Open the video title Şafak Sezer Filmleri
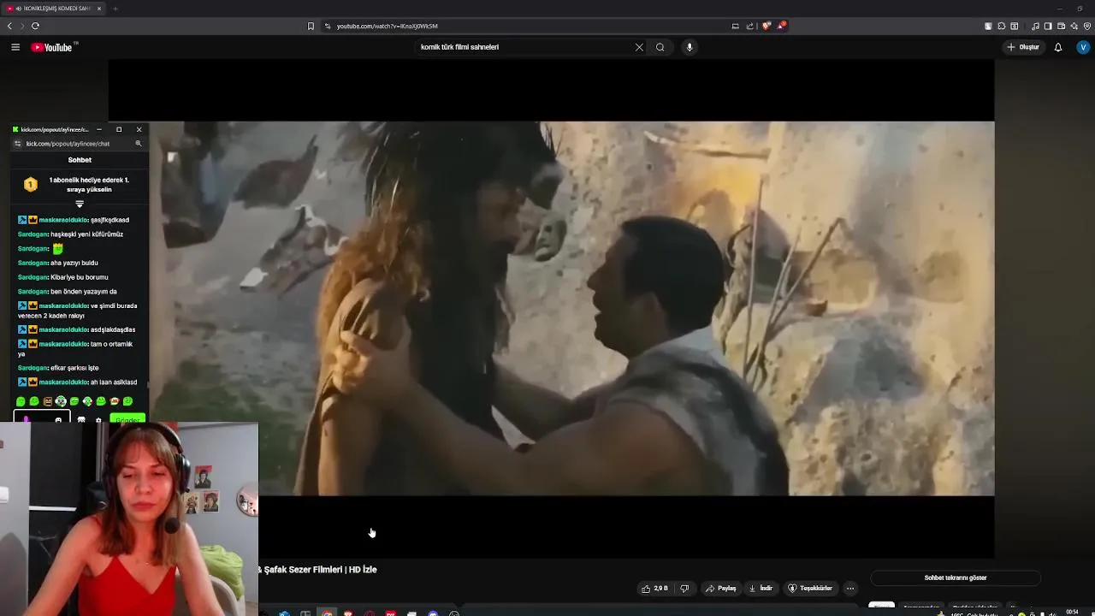 point(317,570)
